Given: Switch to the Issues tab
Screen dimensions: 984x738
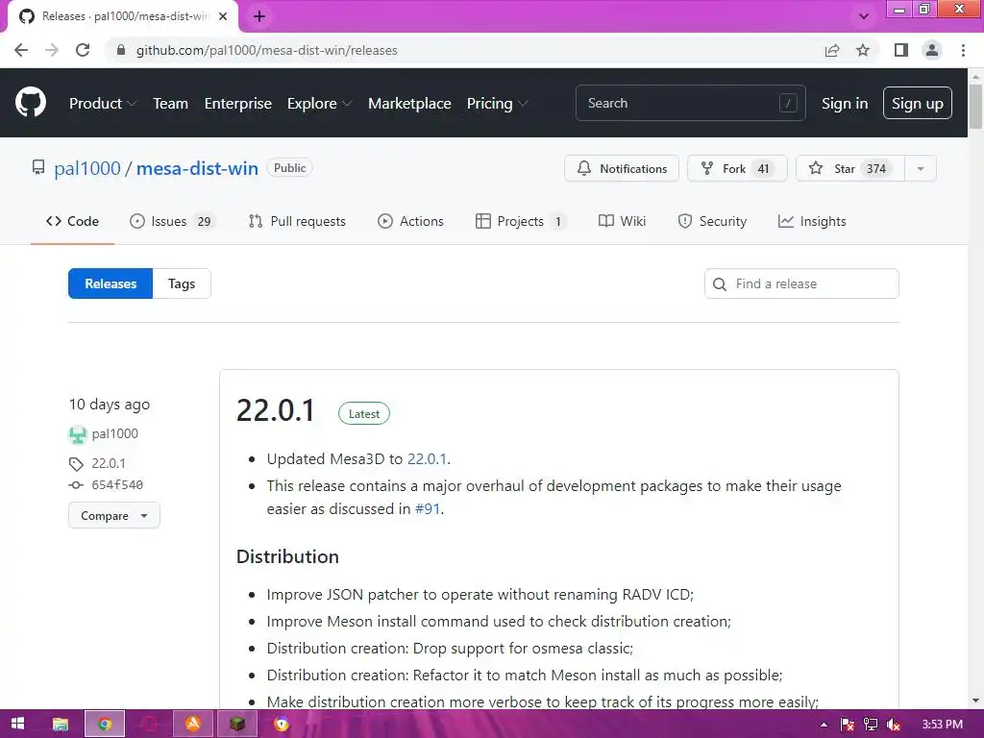Looking at the screenshot, I should [x=172, y=221].
